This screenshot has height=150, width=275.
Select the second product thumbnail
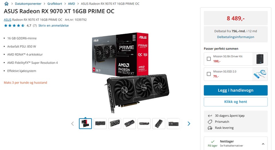click(100, 124)
